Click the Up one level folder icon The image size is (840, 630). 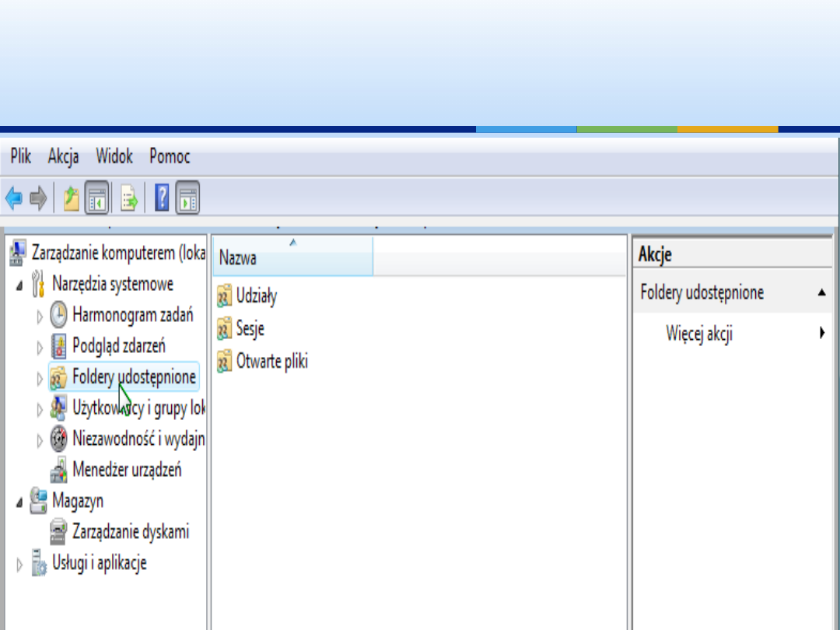click(72, 198)
